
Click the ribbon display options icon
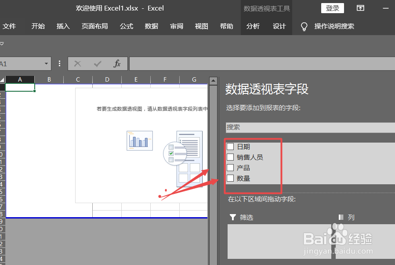[x=360, y=8]
